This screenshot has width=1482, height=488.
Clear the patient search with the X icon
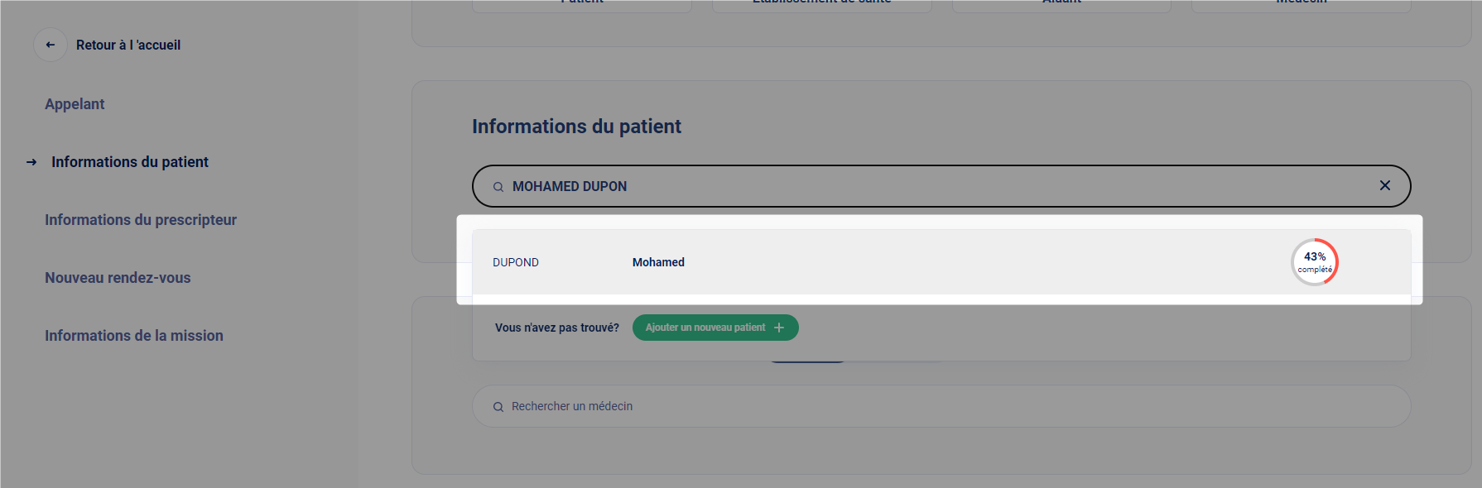(x=1384, y=185)
